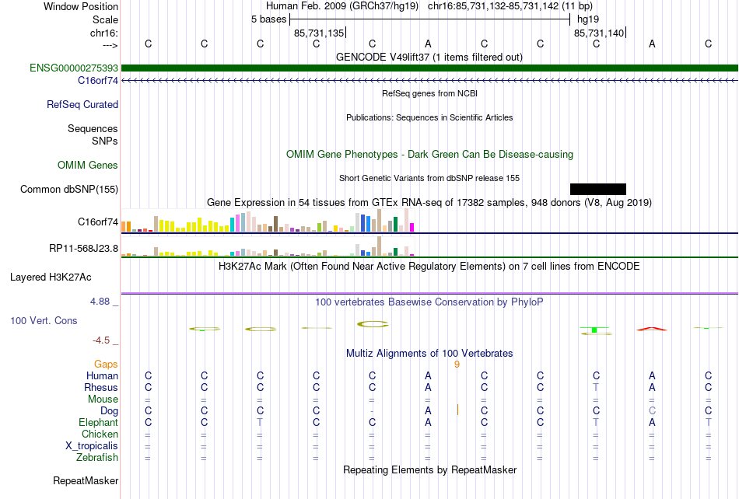
Task: Click the 100 Vert. Cons label
Action: point(44,320)
